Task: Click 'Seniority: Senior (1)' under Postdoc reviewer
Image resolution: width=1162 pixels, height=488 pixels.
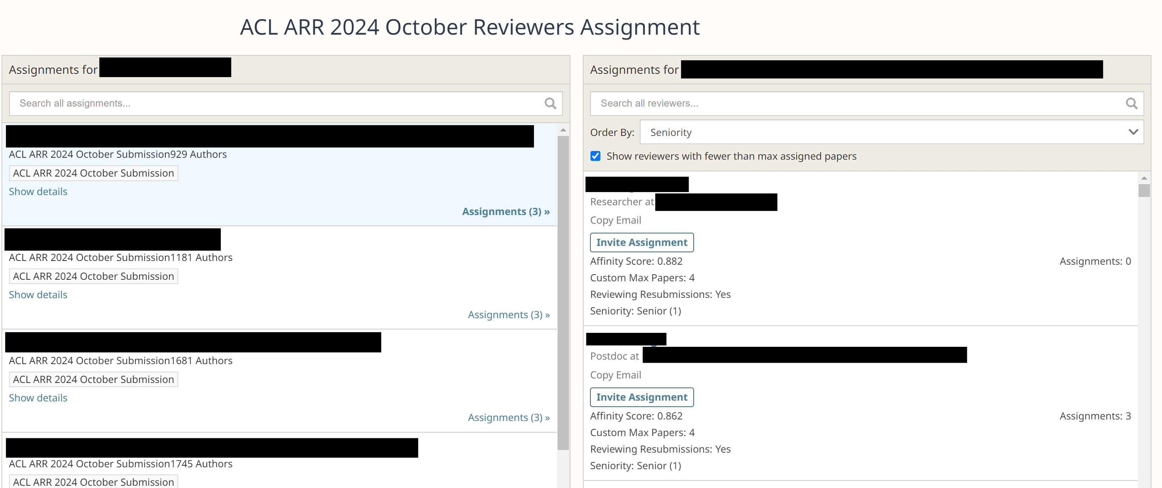Action: [636, 465]
